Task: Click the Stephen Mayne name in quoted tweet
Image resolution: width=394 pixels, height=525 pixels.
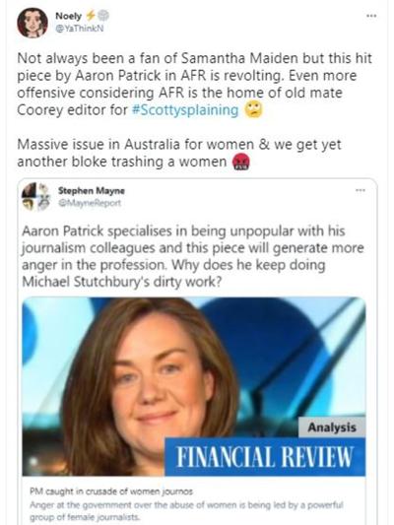Action: pyautogui.click(x=92, y=191)
